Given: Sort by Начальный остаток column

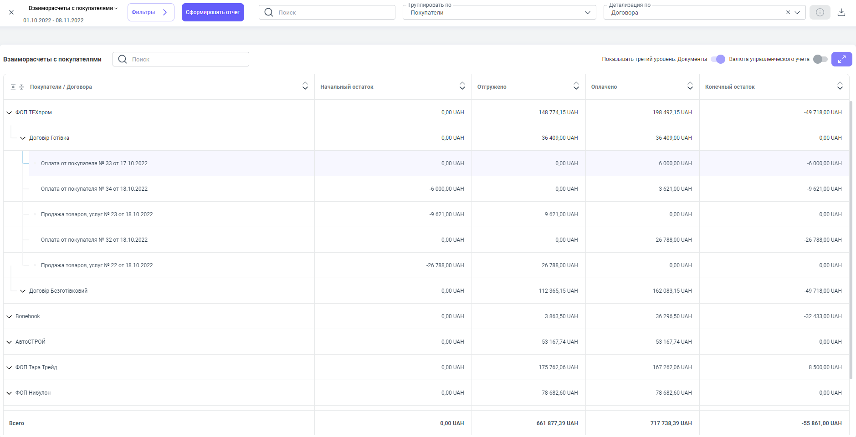Looking at the screenshot, I should (x=462, y=86).
